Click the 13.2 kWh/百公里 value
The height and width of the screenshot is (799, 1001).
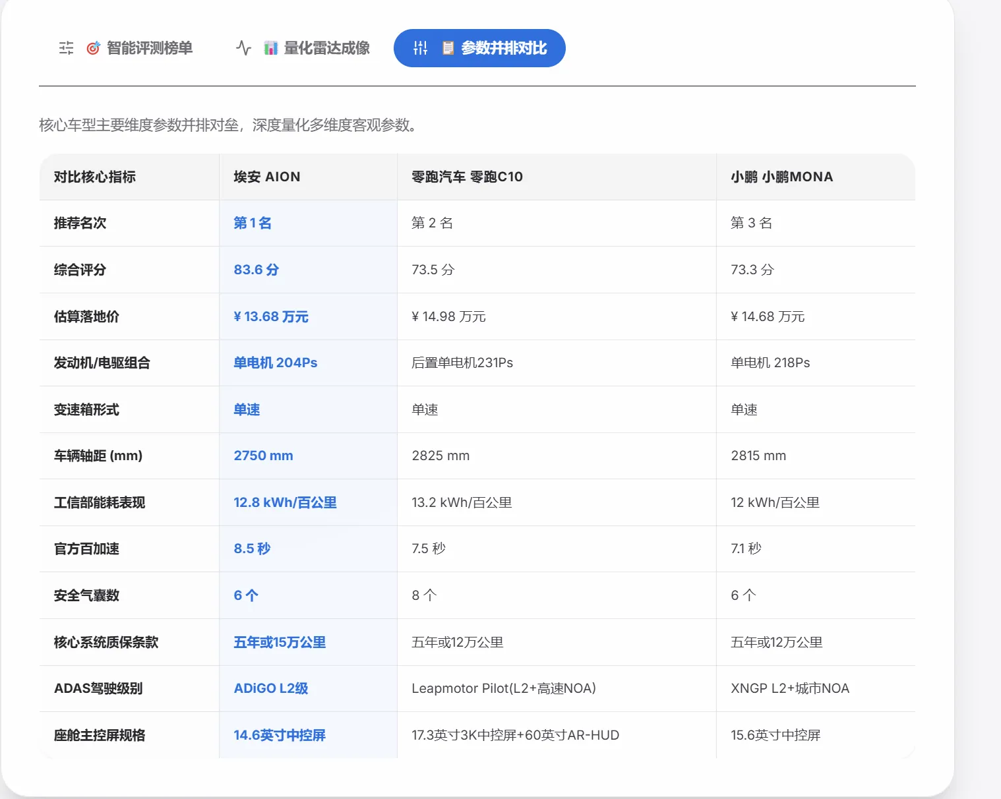coord(462,502)
